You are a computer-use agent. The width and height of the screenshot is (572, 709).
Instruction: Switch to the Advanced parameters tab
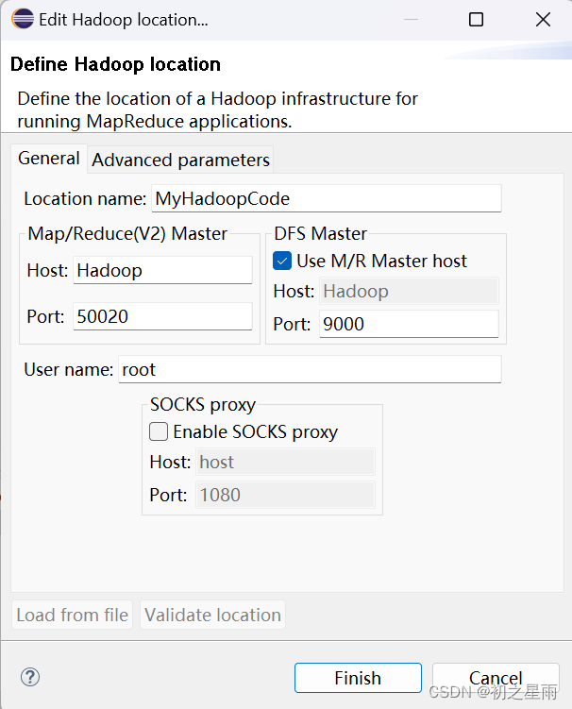(x=180, y=160)
